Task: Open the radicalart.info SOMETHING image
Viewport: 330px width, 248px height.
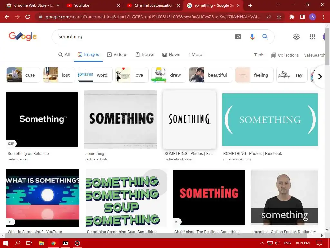Action: (x=121, y=119)
